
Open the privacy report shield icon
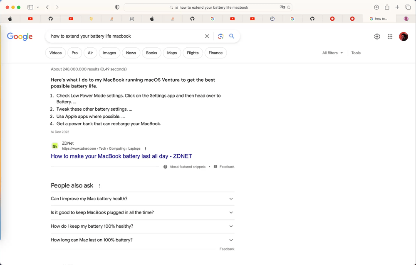click(x=117, y=7)
